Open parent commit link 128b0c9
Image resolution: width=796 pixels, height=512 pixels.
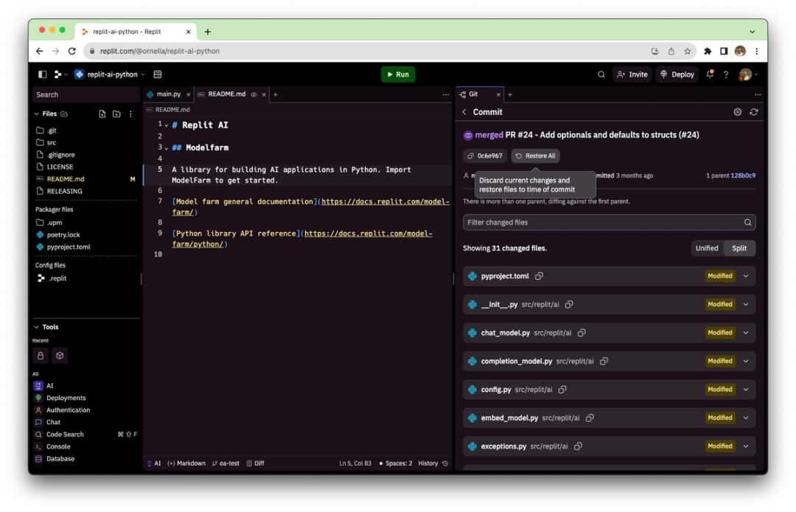[x=741, y=175]
